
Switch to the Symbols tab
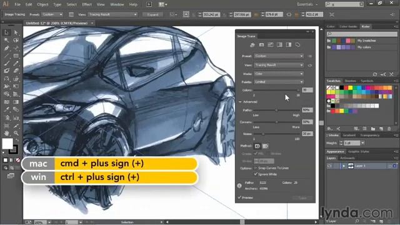(x=367, y=81)
